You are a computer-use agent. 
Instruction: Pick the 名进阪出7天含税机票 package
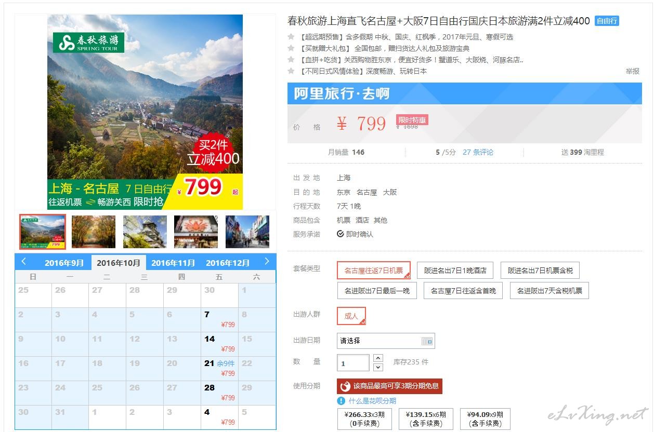[550, 291]
